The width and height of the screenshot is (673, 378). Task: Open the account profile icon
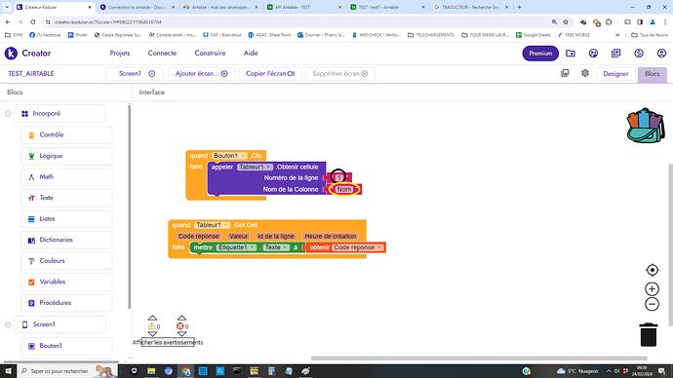click(661, 54)
